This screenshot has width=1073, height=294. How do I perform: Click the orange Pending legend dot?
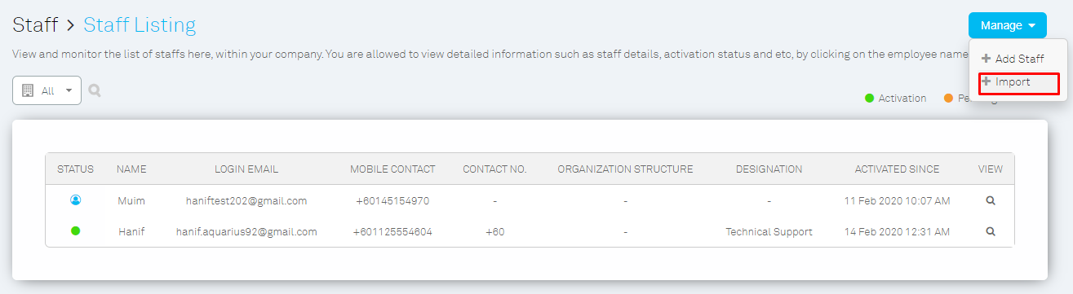coord(948,99)
